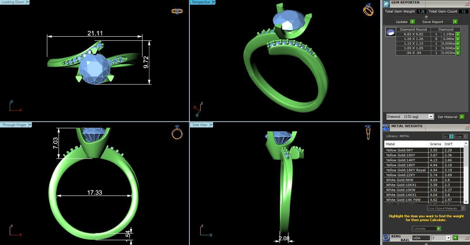Screen dimensions: 470x245
Task: Click green arrow on 1.15 X 1.15 row
Action: 458,43
